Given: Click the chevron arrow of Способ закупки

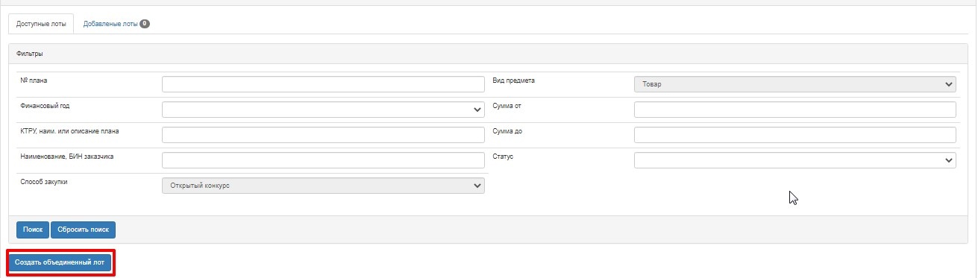Looking at the screenshot, I should tap(477, 186).
